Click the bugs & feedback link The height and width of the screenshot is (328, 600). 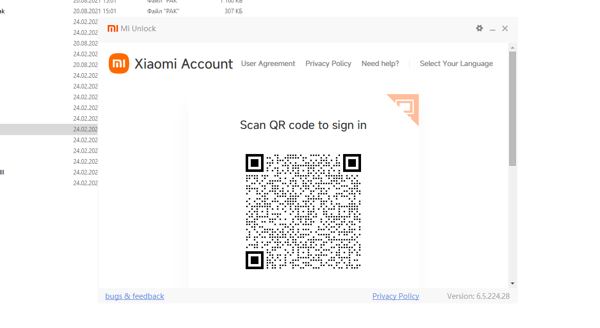(134, 296)
